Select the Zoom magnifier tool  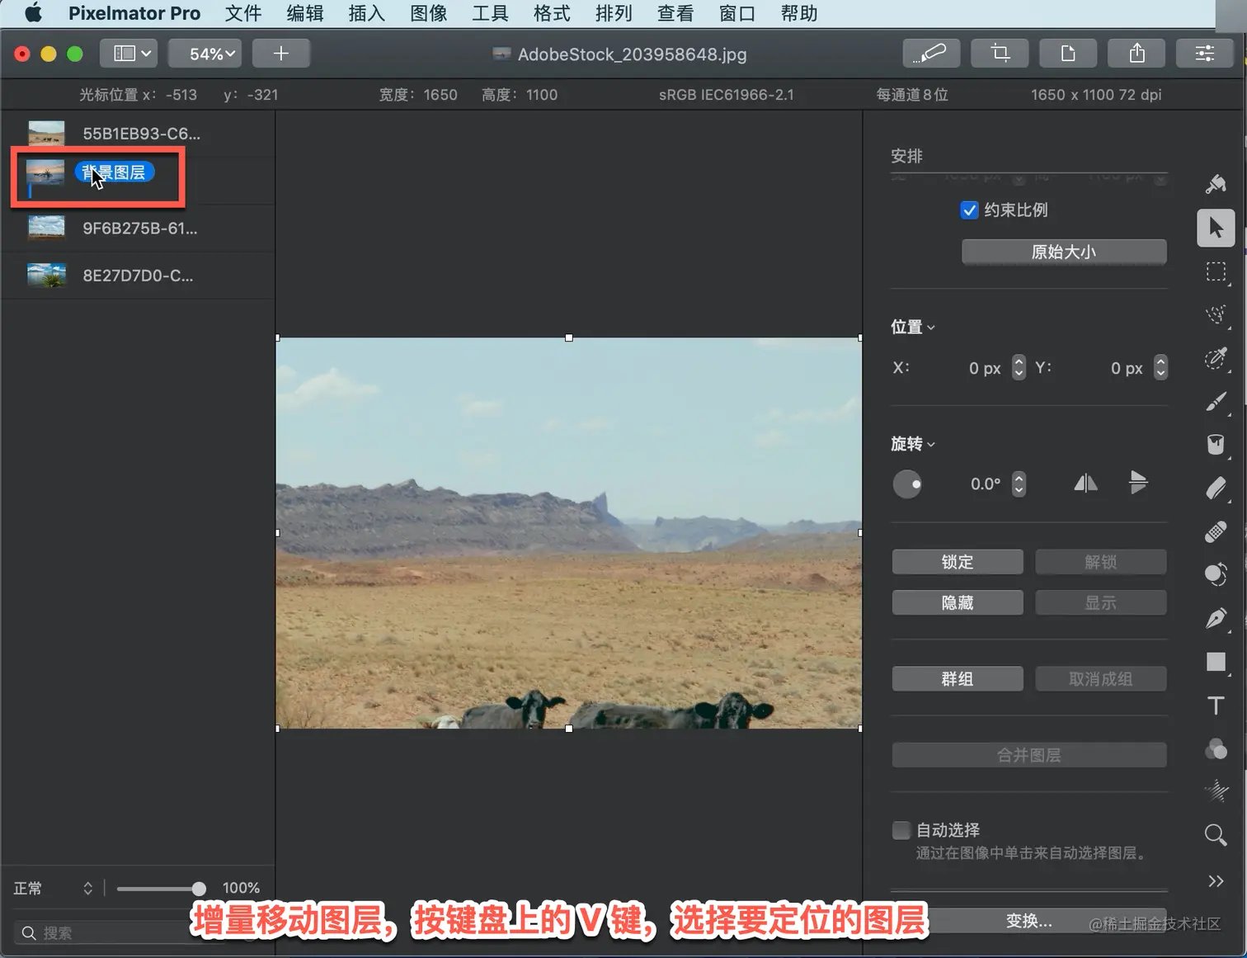point(1216,835)
